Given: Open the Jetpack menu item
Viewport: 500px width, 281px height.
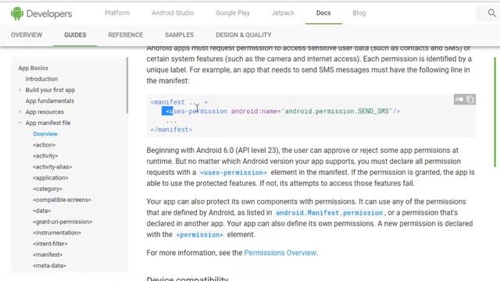Looking at the screenshot, I should point(283,13).
